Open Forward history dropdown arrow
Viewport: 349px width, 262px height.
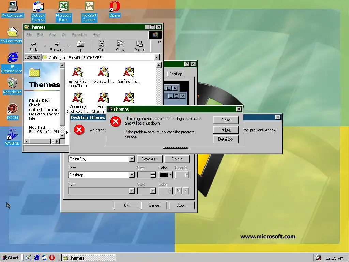tap(69, 46)
